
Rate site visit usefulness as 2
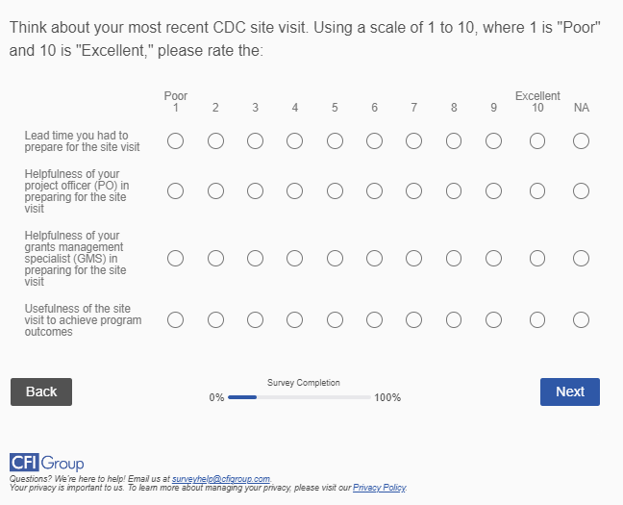(215, 320)
